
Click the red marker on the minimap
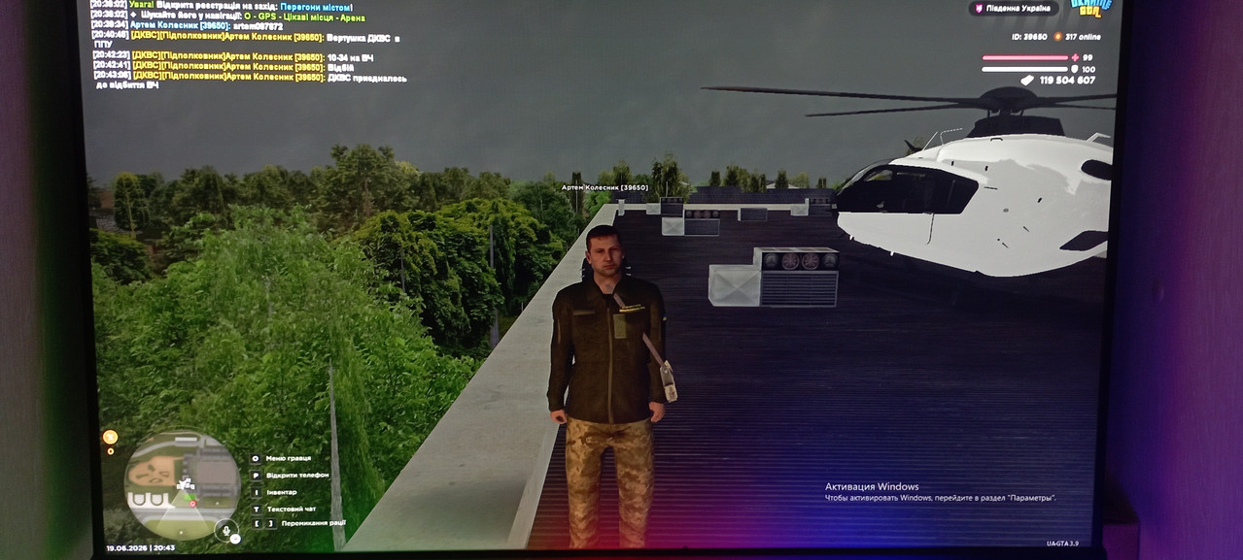192,504
